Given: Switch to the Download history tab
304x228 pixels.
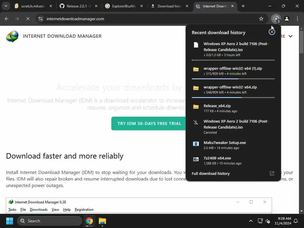Looking at the screenshot, I should coord(169,6).
